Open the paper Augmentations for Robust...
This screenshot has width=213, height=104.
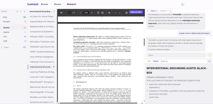pos(42,21)
